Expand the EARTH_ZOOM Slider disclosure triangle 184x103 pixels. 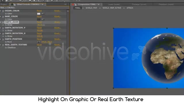3,25
